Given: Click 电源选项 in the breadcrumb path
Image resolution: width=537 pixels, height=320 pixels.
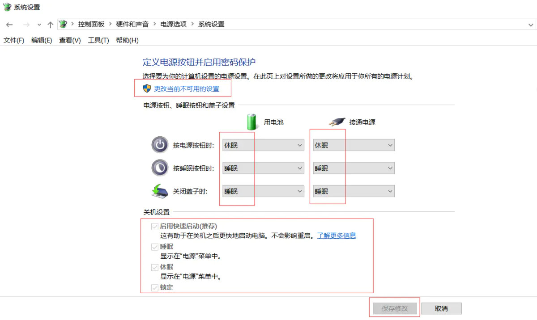Looking at the screenshot, I should [173, 24].
